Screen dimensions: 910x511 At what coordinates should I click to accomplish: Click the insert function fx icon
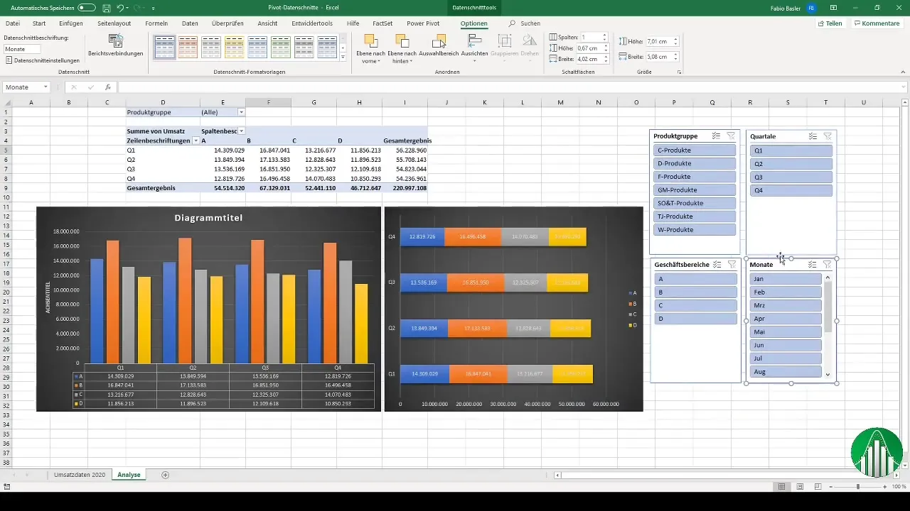click(108, 87)
